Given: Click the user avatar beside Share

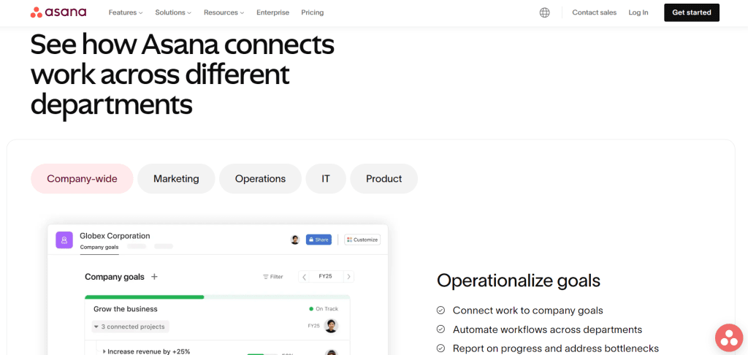Looking at the screenshot, I should pyautogui.click(x=295, y=240).
